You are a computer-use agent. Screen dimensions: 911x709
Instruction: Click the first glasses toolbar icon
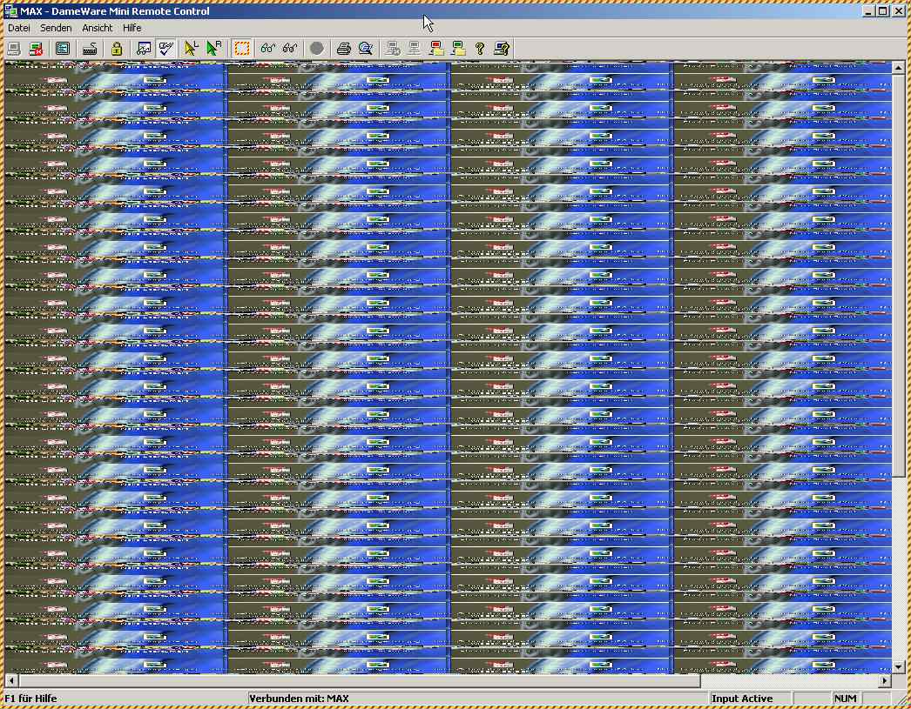click(x=268, y=49)
